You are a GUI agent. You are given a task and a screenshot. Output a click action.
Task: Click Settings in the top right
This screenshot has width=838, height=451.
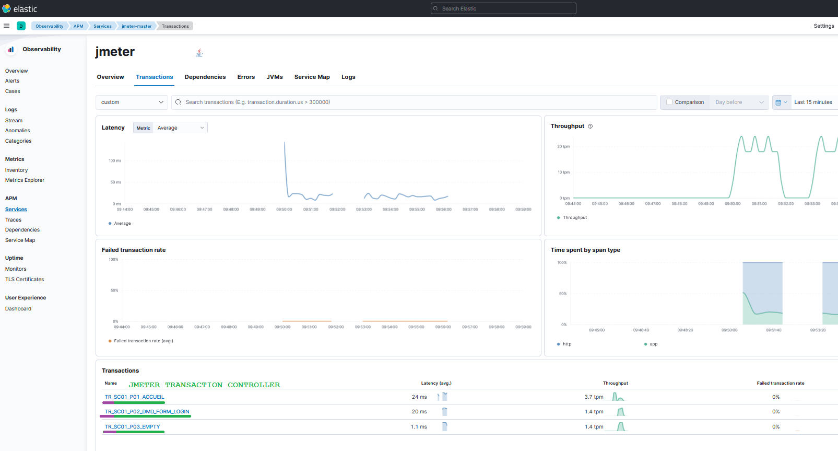point(823,26)
